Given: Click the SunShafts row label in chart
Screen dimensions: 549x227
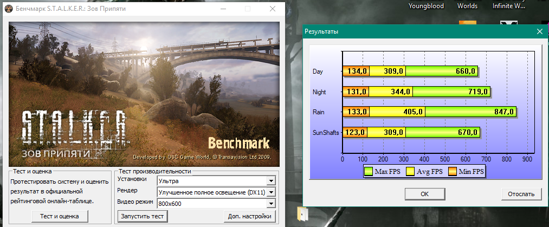Looking at the screenshot, I should [326, 133].
